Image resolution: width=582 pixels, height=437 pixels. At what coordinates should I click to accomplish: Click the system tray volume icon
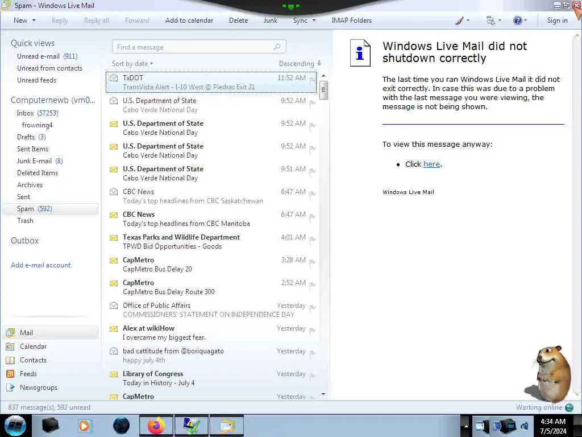coord(525,427)
